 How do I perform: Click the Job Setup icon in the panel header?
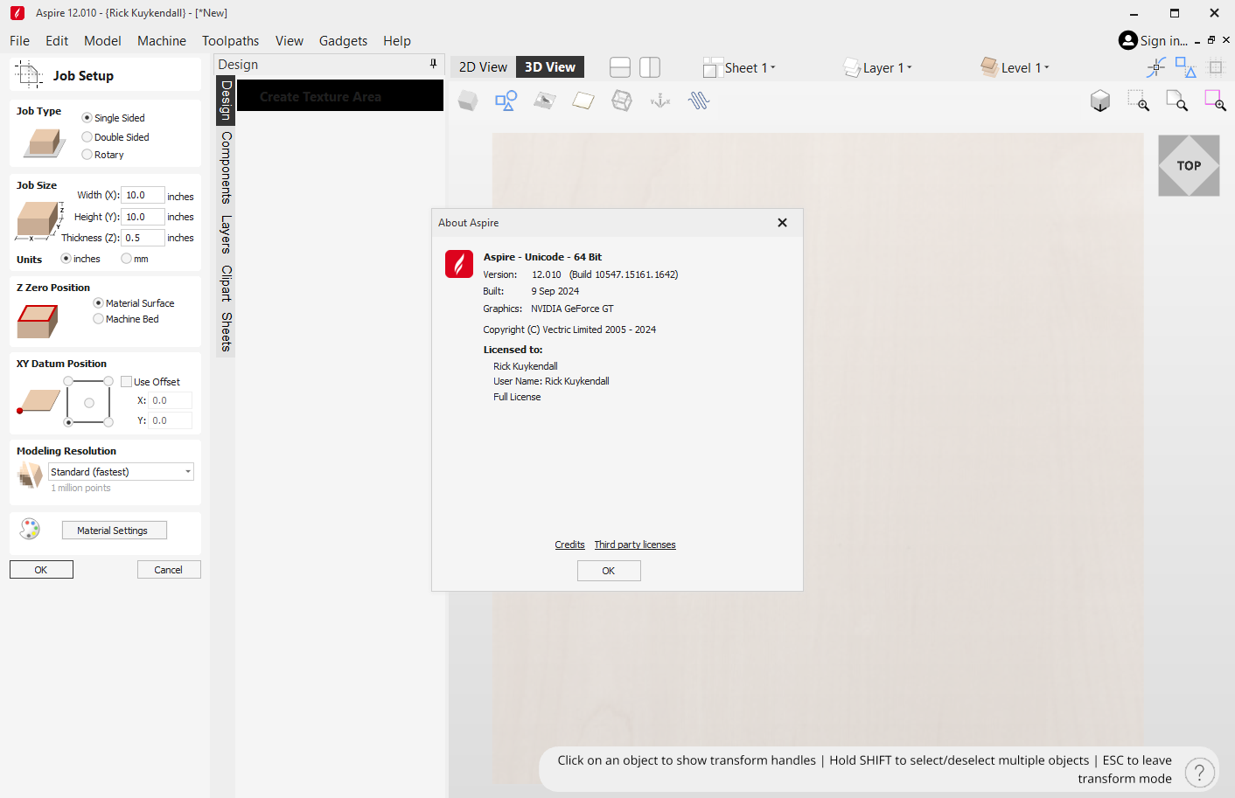(x=29, y=75)
